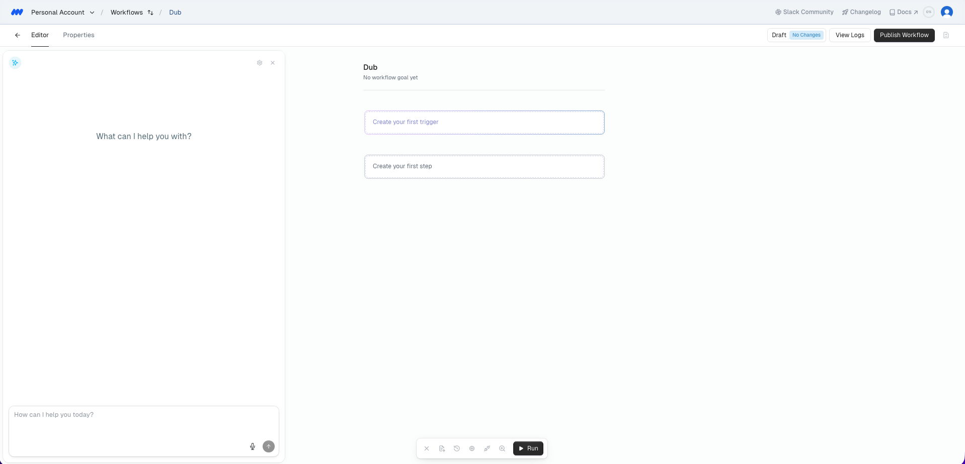The width and height of the screenshot is (965, 464).
Task: Click the app logo in the top-left corner
Action: [17, 12]
